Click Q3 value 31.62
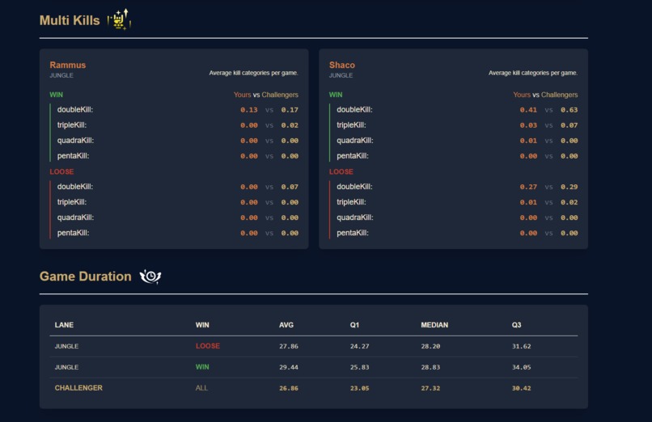Screen dimensions: 652x422 pyautogui.click(x=522, y=346)
